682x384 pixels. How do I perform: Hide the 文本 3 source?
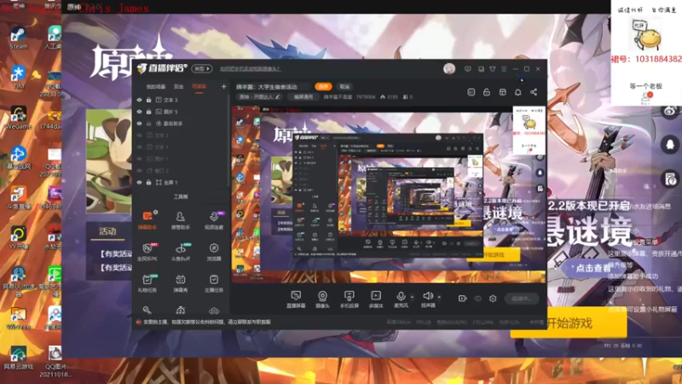pos(139,100)
